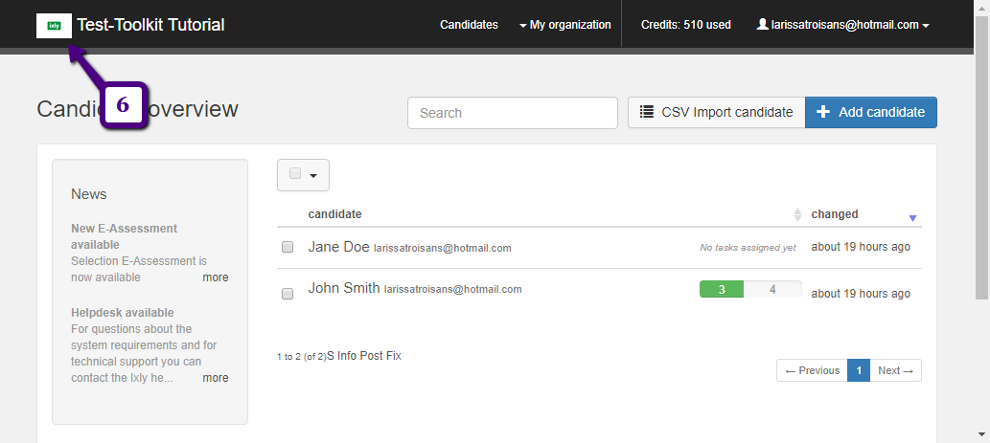Go to Candidates in the top navigation
Image resolution: width=990 pixels, height=443 pixels.
pyautogui.click(x=469, y=25)
